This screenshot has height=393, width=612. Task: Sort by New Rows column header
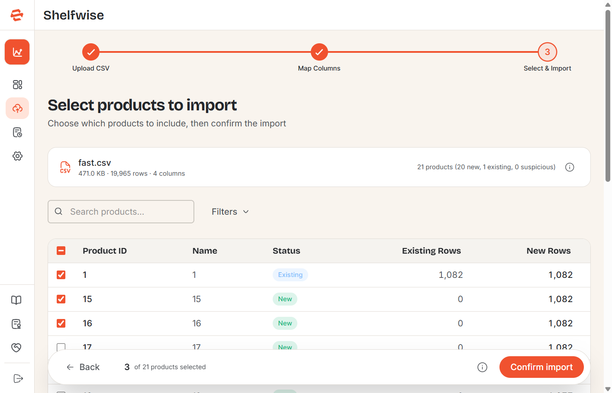coord(548,251)
